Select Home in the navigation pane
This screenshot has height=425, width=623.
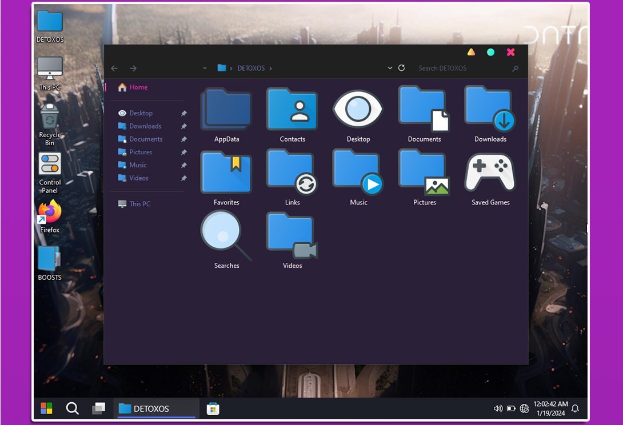click(x=138, y=87)
